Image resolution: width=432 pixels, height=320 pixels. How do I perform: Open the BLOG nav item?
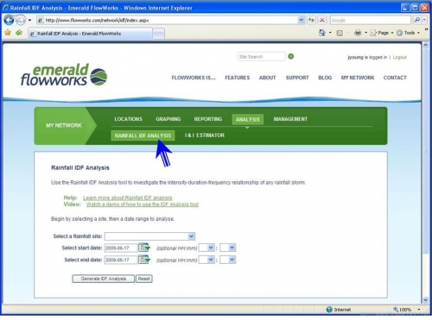325,78
